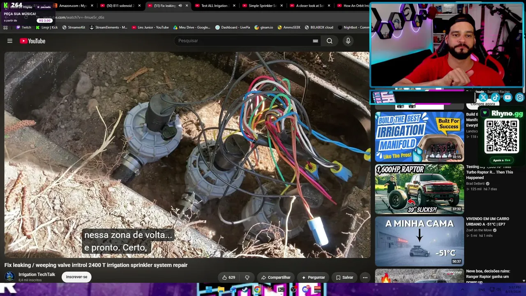Open the Irrigation TechTalk channel avatar
The image size is (526, 296).
10,277
